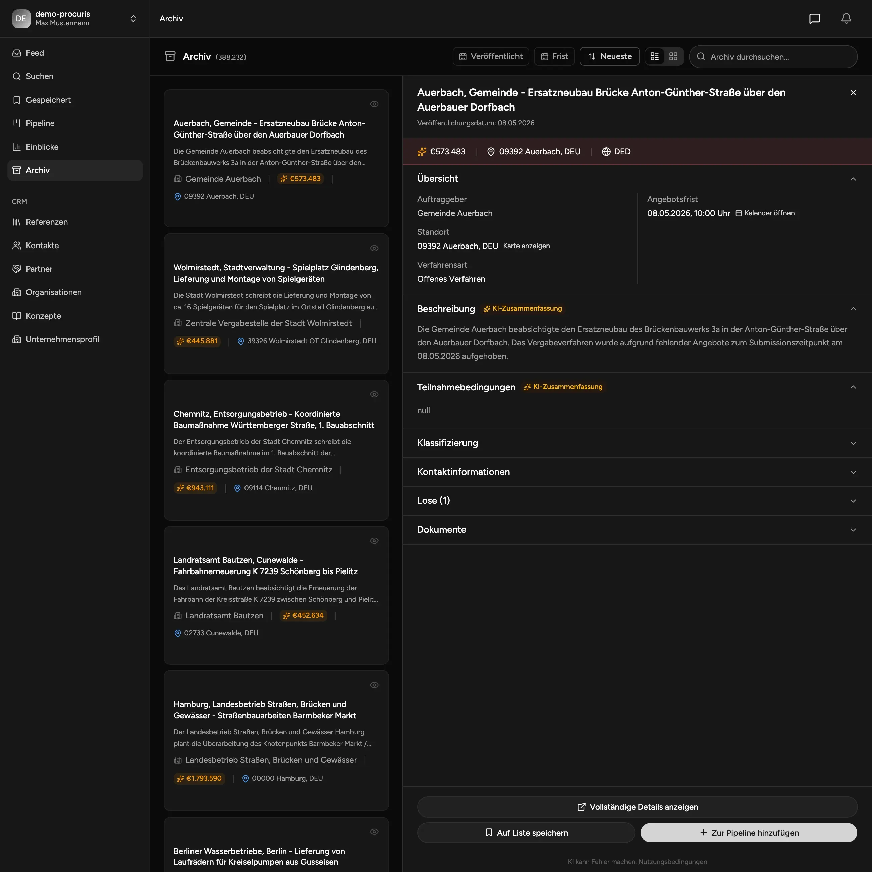Toggle the eye icon on the Berliner Wasserbetriebe card
The height and width of the screenshot is (872, 872).
pos(374,832)
